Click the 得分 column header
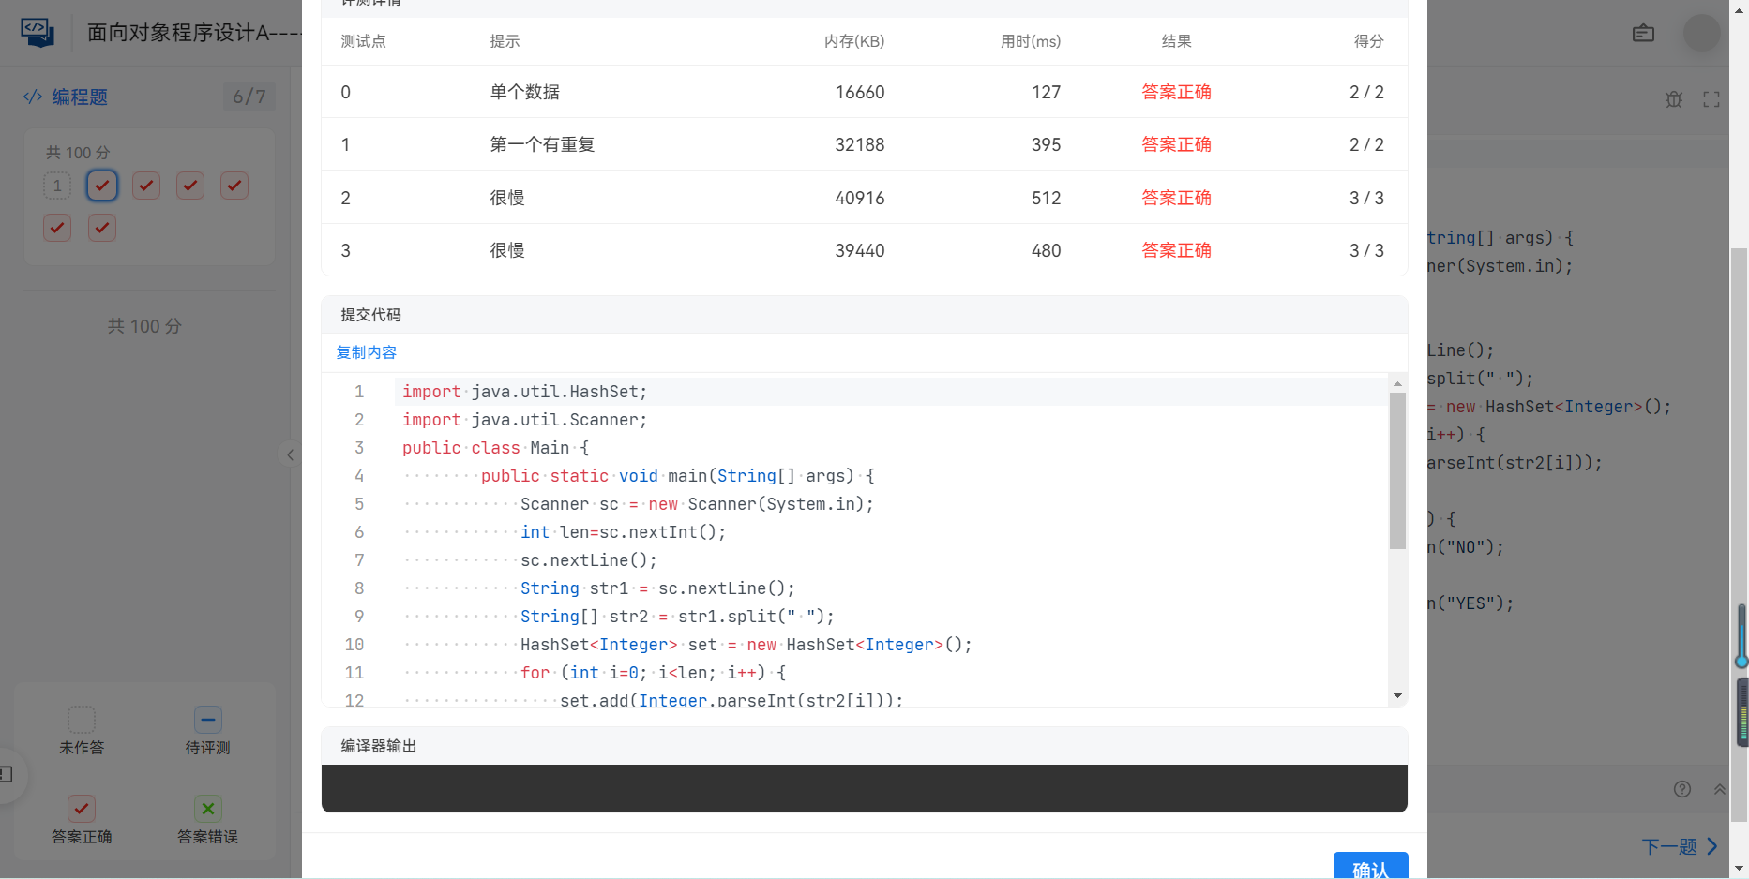The height and width of the screenshot is (879, 1749). (x=1368, y=41)
